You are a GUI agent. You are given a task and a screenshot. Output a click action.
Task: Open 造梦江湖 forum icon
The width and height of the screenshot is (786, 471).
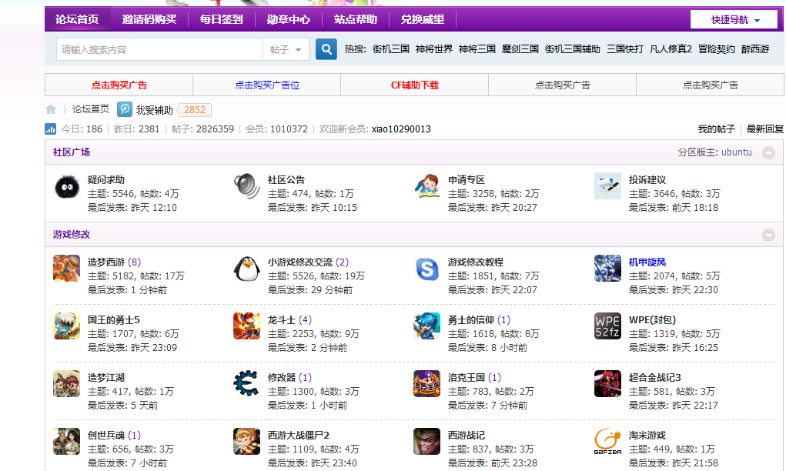(x=67, y=383)
